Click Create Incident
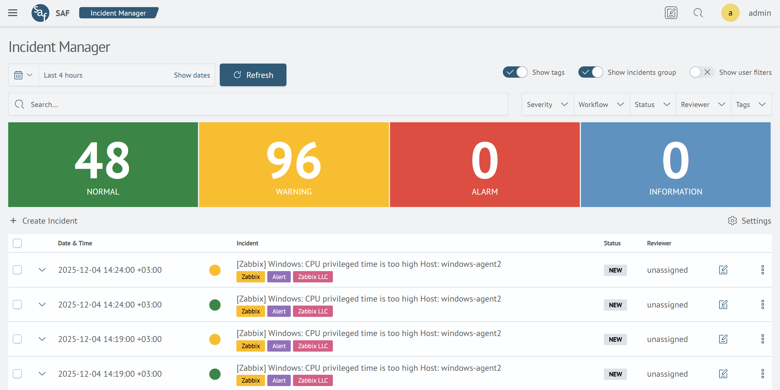Viewport: 780px width, 390px height. point(43,221)
